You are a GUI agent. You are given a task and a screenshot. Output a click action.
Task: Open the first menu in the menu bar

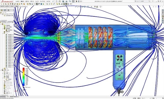click(17, 1)
